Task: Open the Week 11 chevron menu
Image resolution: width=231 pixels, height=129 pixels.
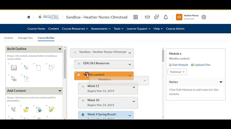Action: coord(134,87)
